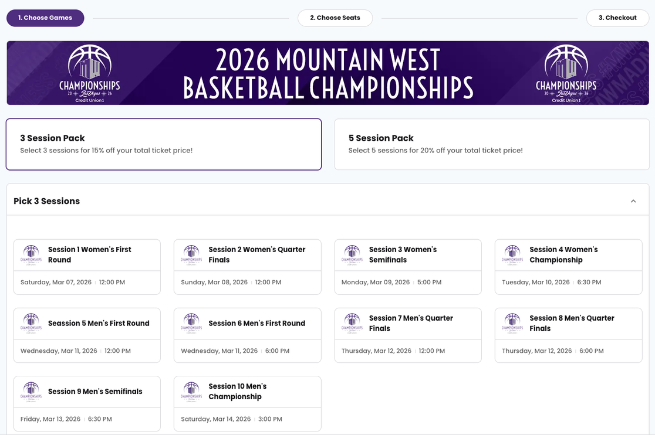The width and height of the screenshot is (655, 435).
Task: Click the Session 9 Men's Semifinals logo icon
Action: [x=31, y=392]
